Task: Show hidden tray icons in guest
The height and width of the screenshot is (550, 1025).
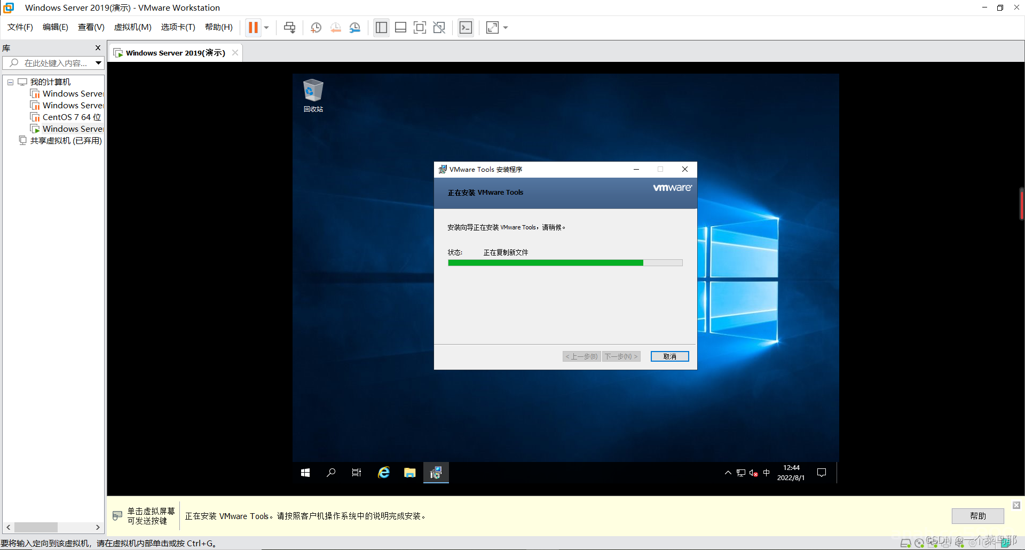Action: pos(728,473)
